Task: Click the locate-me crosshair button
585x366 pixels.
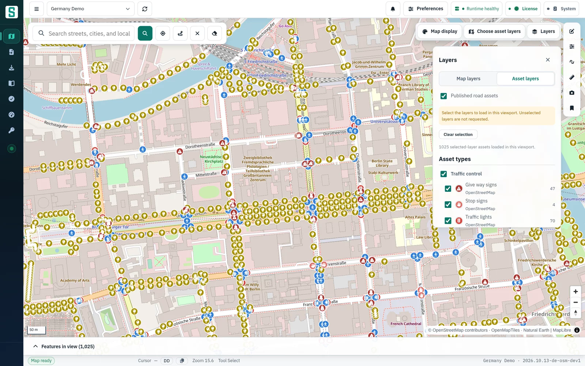Action: (x=163, y=33)
